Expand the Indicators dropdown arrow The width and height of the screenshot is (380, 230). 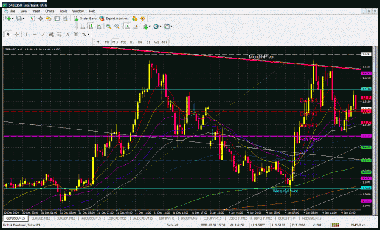coord(150,27)
